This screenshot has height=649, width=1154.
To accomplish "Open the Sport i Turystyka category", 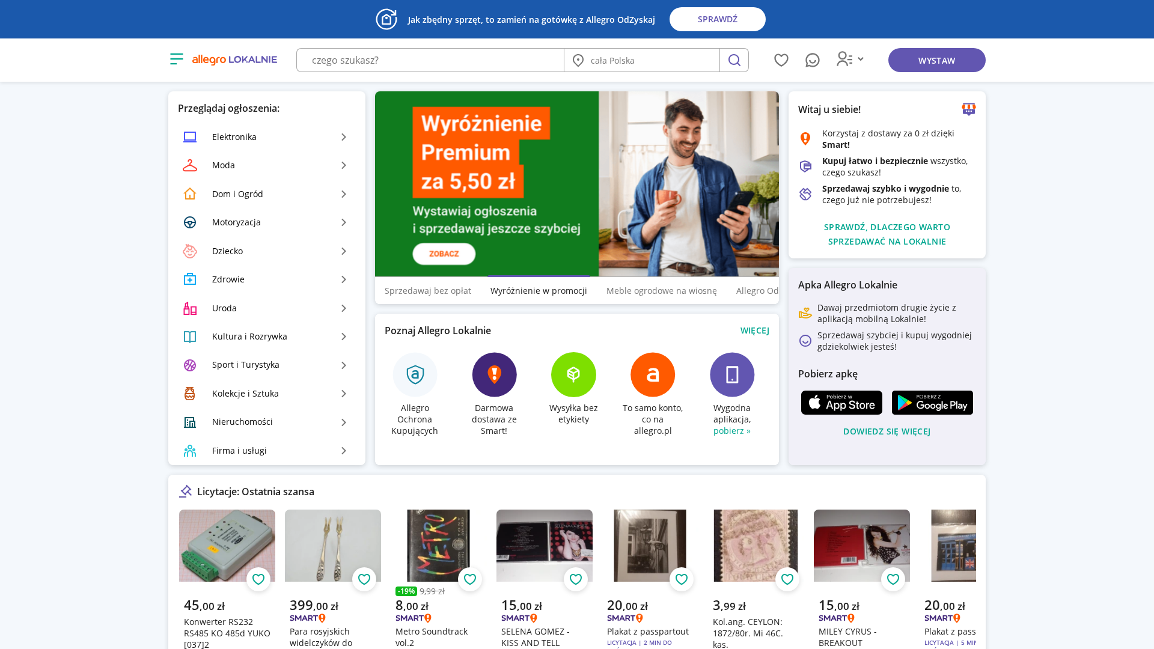I will (x=267, y=365).
